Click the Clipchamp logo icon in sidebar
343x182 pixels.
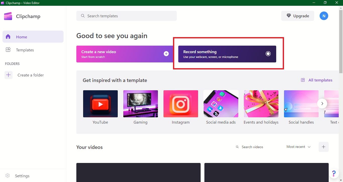(8, 16)
